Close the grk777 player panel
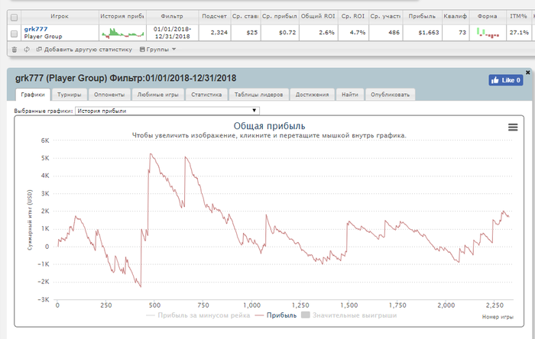Screen dimensions: 535x339 coord(527,73)
